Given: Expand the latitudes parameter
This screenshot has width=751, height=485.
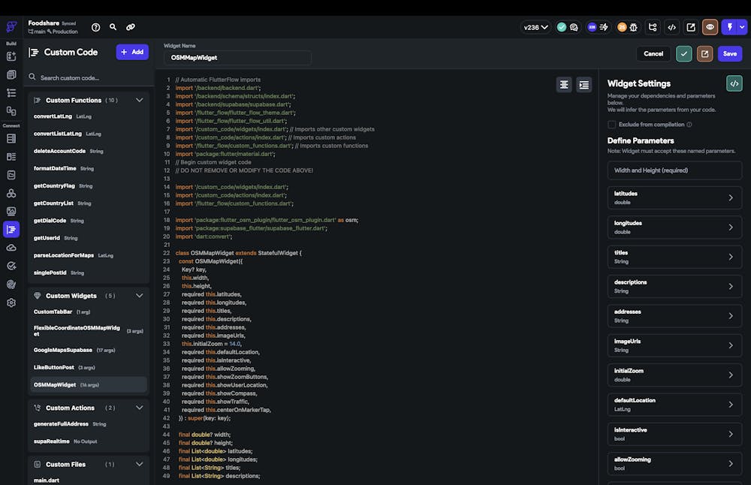Looking at the screenshot, I should click(x=674, y=197).
